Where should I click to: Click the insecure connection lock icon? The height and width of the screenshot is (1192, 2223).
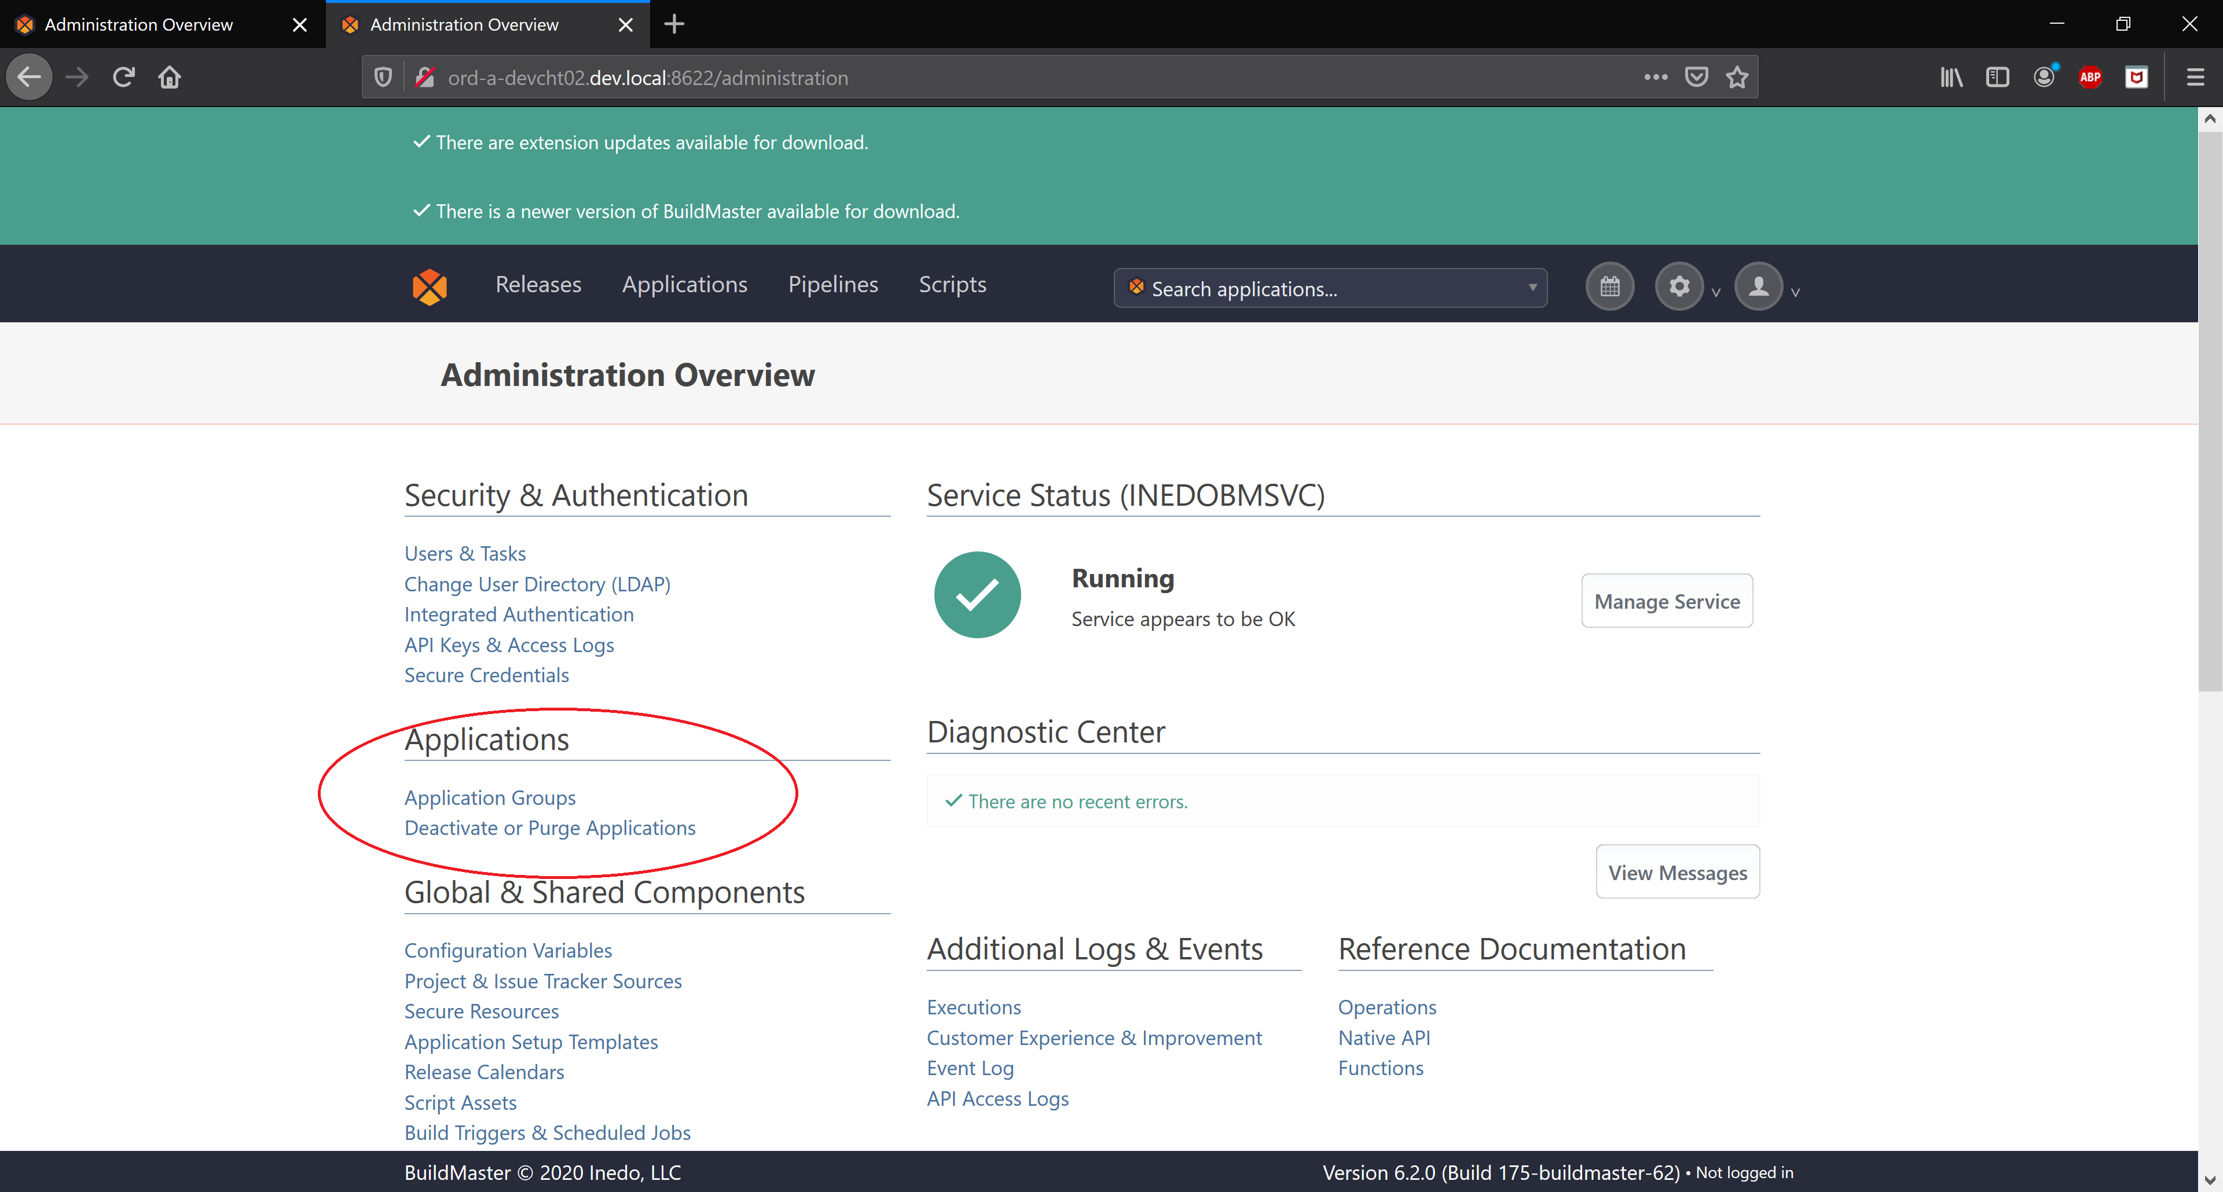[x=424, y=78]
